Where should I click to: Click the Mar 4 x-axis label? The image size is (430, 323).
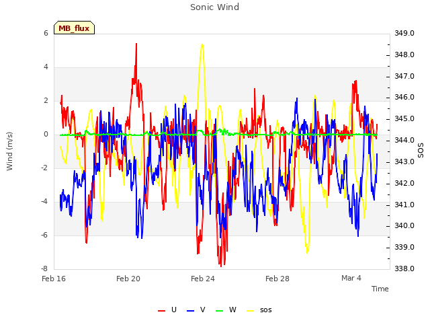351,278
